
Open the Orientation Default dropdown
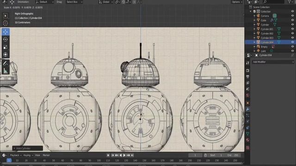point(44,2)
